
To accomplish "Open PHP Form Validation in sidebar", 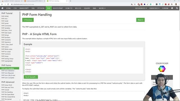I will tap(8, 71).
